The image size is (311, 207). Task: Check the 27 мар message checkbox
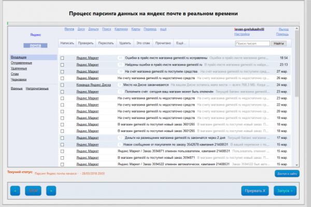pyautogui.click(x=62, y=71)
